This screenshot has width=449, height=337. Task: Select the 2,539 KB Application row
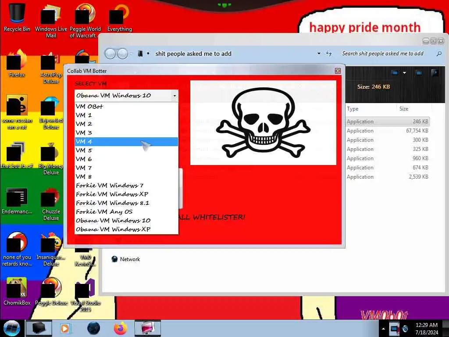pyautogui.click(x=388, y=176)
